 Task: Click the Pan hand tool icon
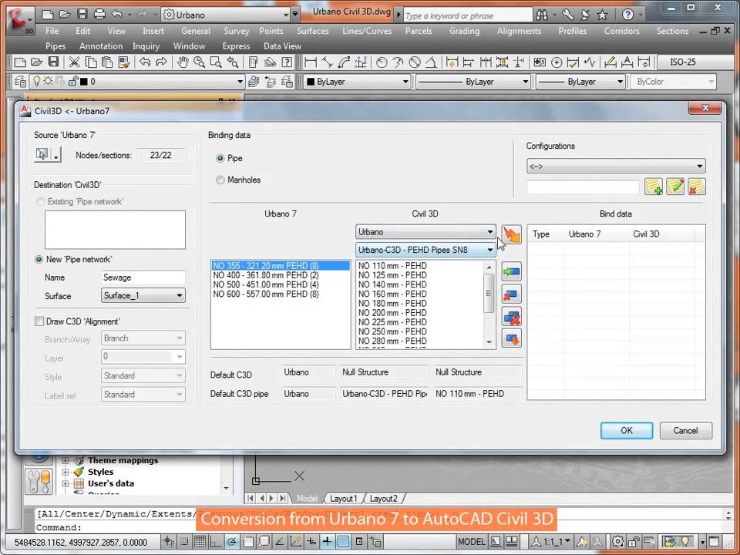[x=183, y=62]
